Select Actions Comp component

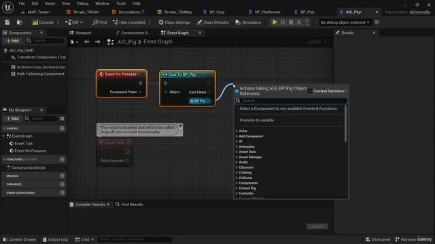pos(38,67)
